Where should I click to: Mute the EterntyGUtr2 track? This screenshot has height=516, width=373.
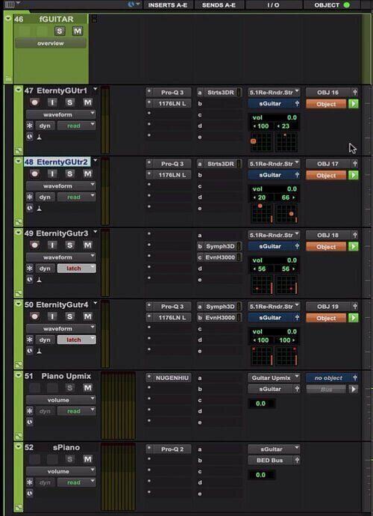(88, 174)
